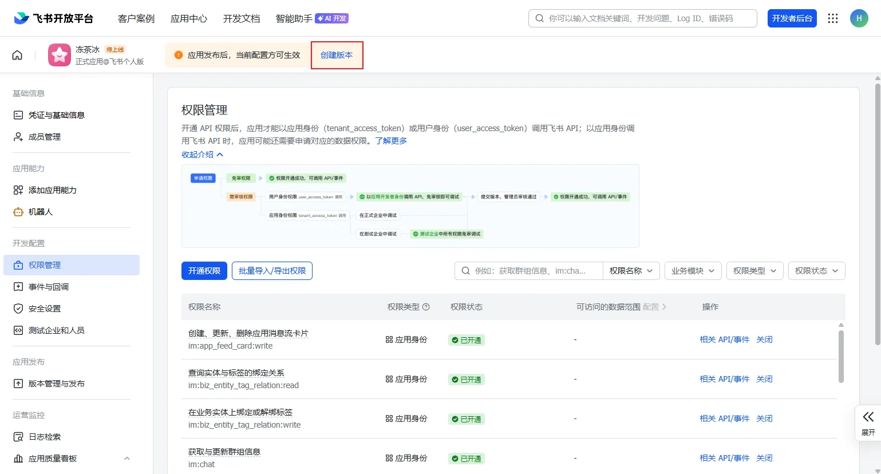The image size is (881, 474).
Task: Expand the 权限状态 filter dropdown
Action: coord(816,271)
